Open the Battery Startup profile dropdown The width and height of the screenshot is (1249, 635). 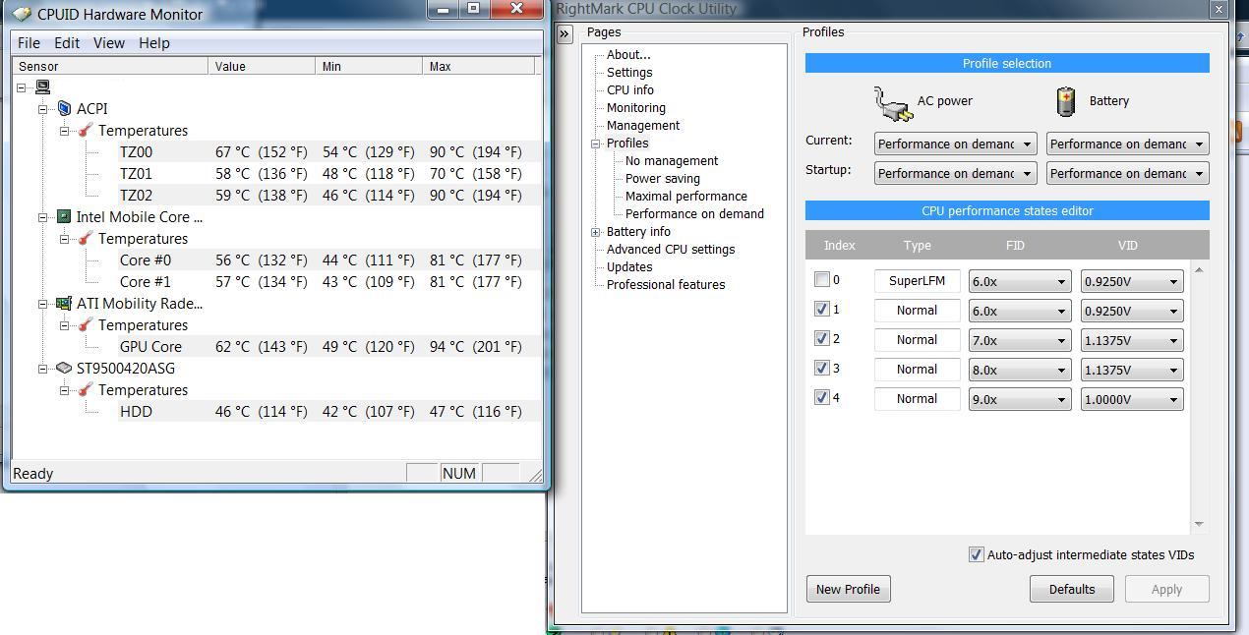click(1127, 173)
